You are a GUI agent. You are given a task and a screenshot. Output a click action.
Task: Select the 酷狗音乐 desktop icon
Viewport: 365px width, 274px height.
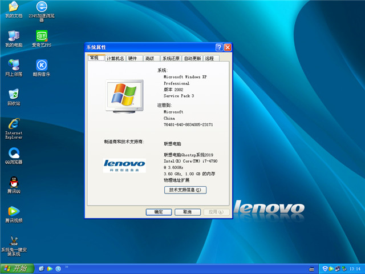click(x=42, y=68)
